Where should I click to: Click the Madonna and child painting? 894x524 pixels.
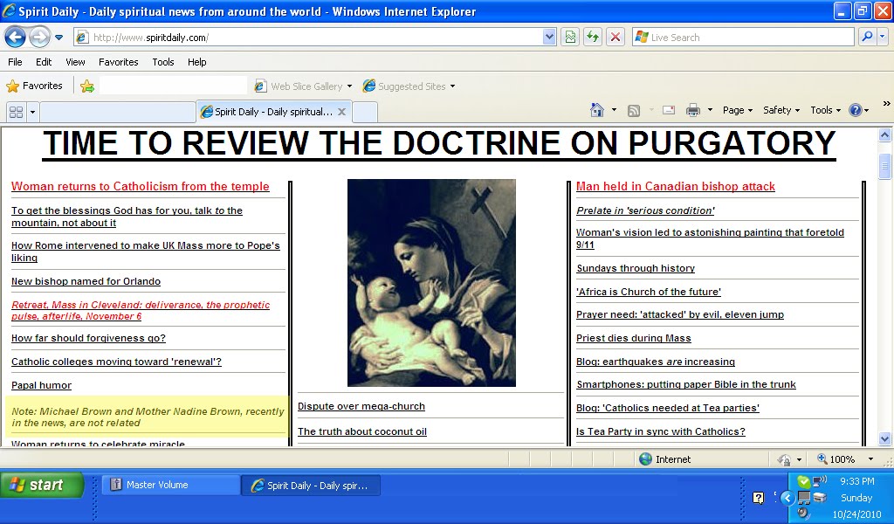[431, 283]
